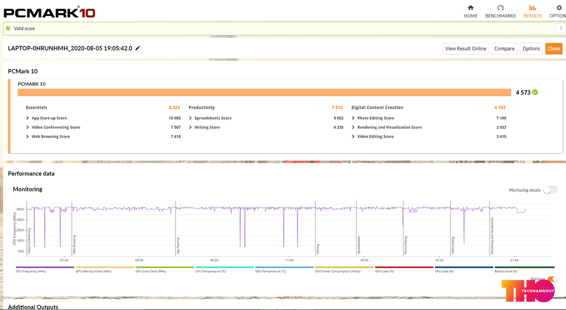Click the App Start-up marker on chart
This screenshot has height=310, width=566.
178,246
